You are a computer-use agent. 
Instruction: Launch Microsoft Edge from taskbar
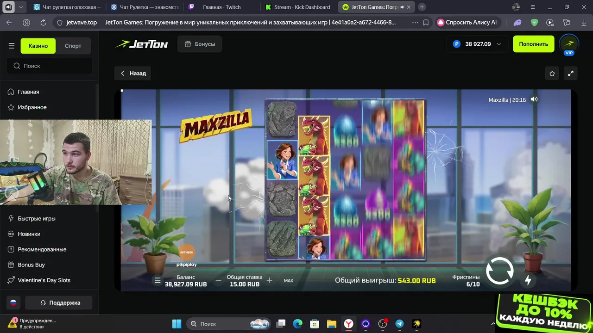(x=297, y=324)
